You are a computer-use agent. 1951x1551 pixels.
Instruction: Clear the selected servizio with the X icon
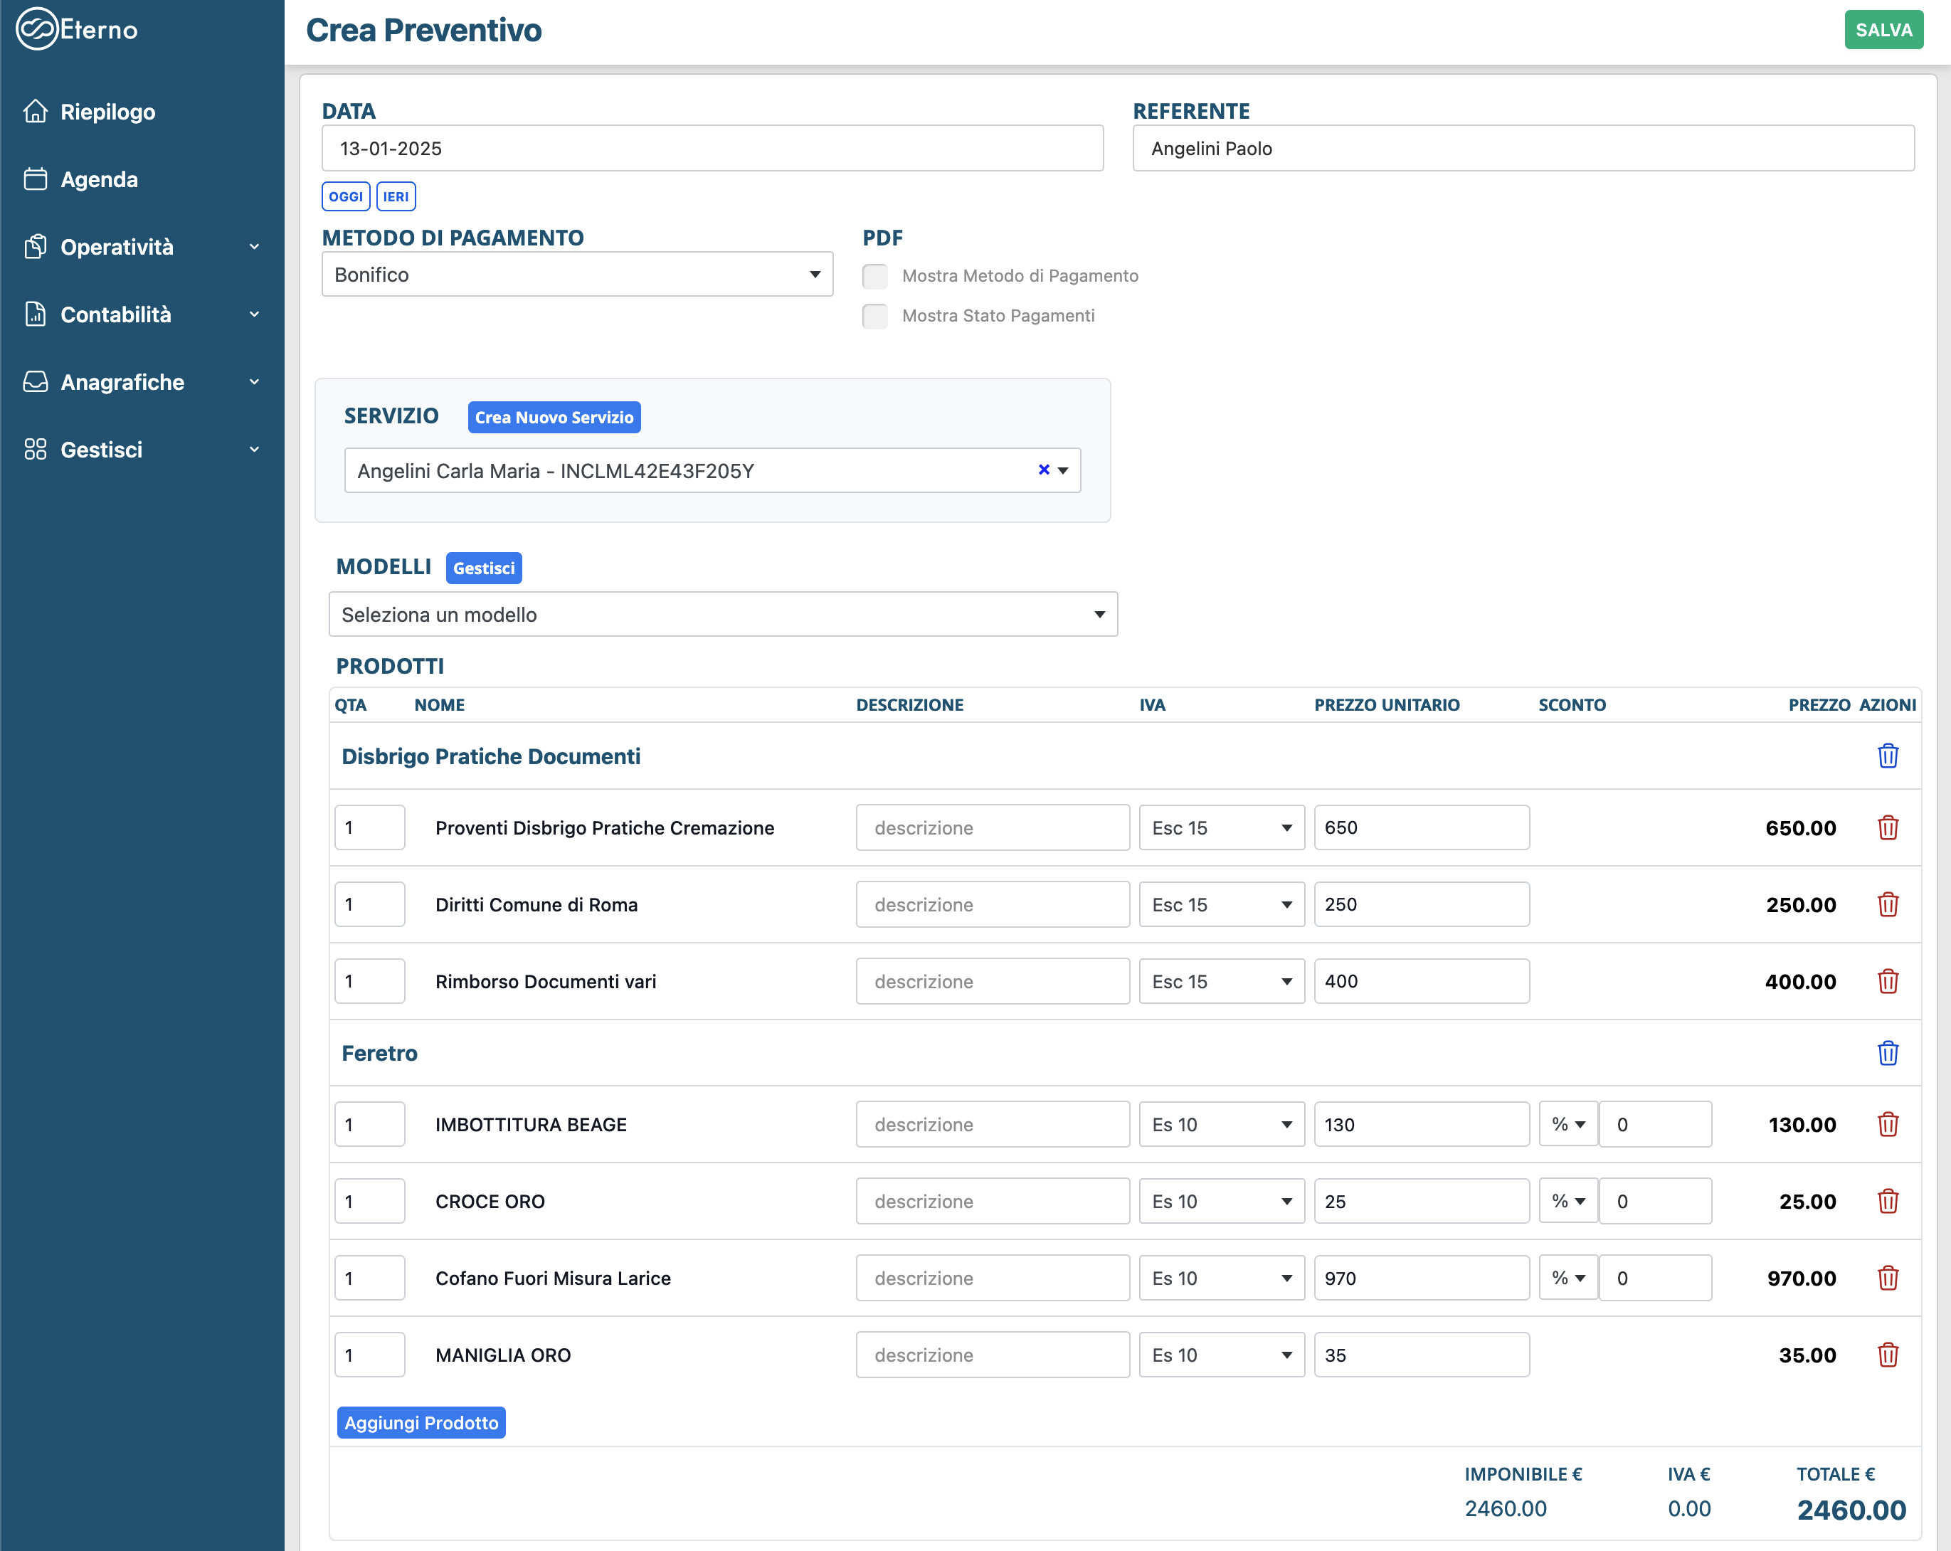1043,470
